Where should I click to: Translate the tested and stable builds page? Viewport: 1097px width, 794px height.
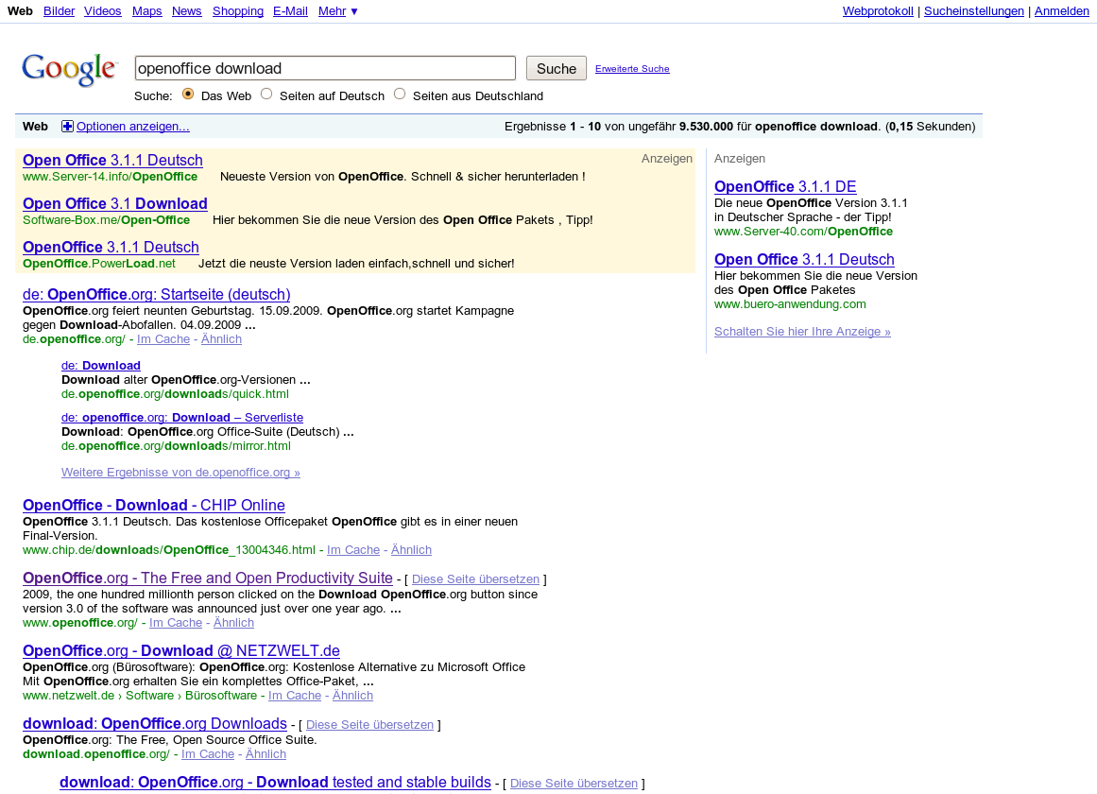pos(574,784)
